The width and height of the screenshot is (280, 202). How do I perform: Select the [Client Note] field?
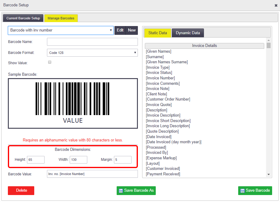(156, 94)
